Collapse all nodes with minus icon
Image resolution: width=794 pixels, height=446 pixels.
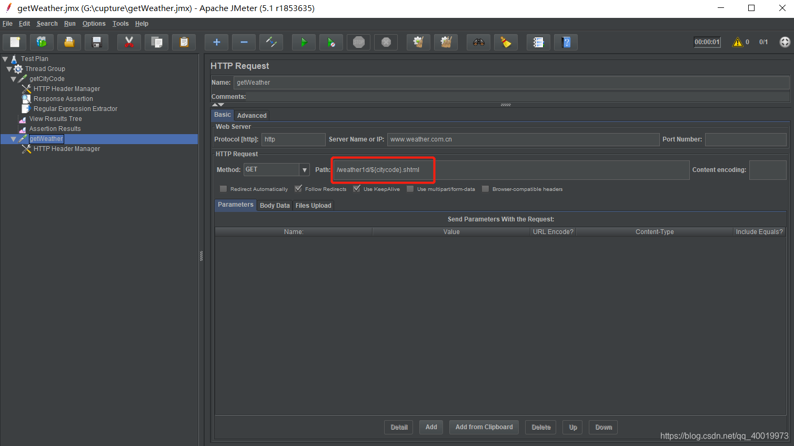tap(244, 42)
